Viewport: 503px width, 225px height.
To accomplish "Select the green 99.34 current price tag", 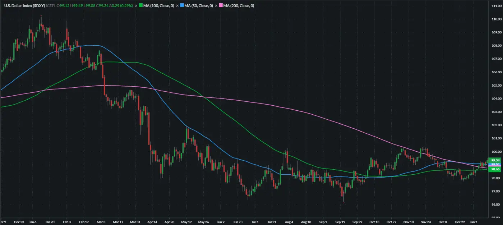I will (495, 160).
